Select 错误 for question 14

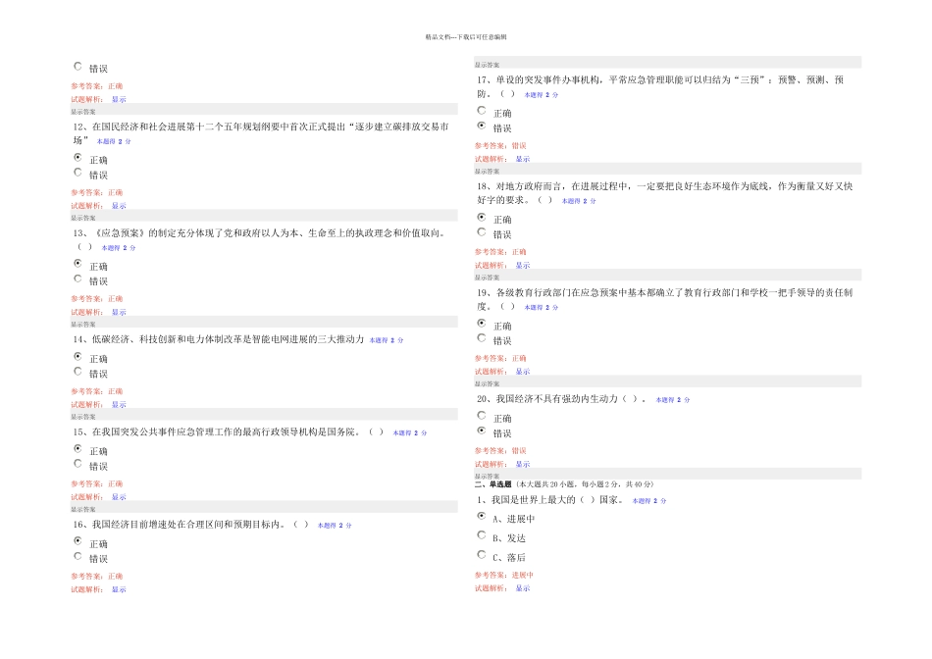click(78, 372)
